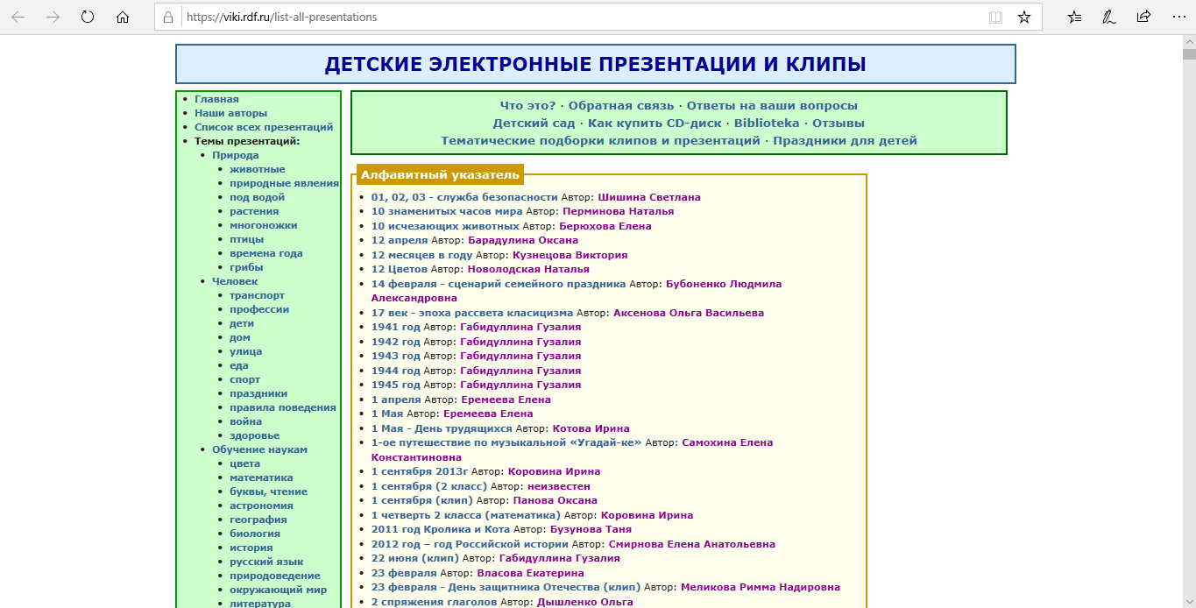Open author Кузнецова Виктория
The height and width of the screenshot is (608, 1196).
[x=570, y=255]
